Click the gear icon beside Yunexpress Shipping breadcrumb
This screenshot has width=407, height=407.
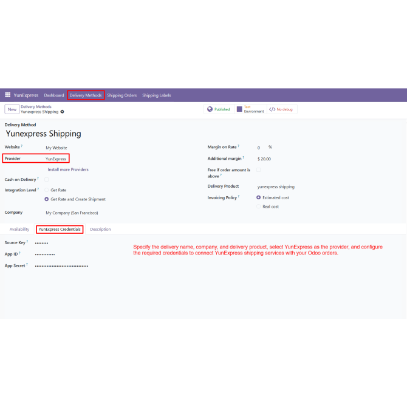pyautogui.click(x=63, y=112)
